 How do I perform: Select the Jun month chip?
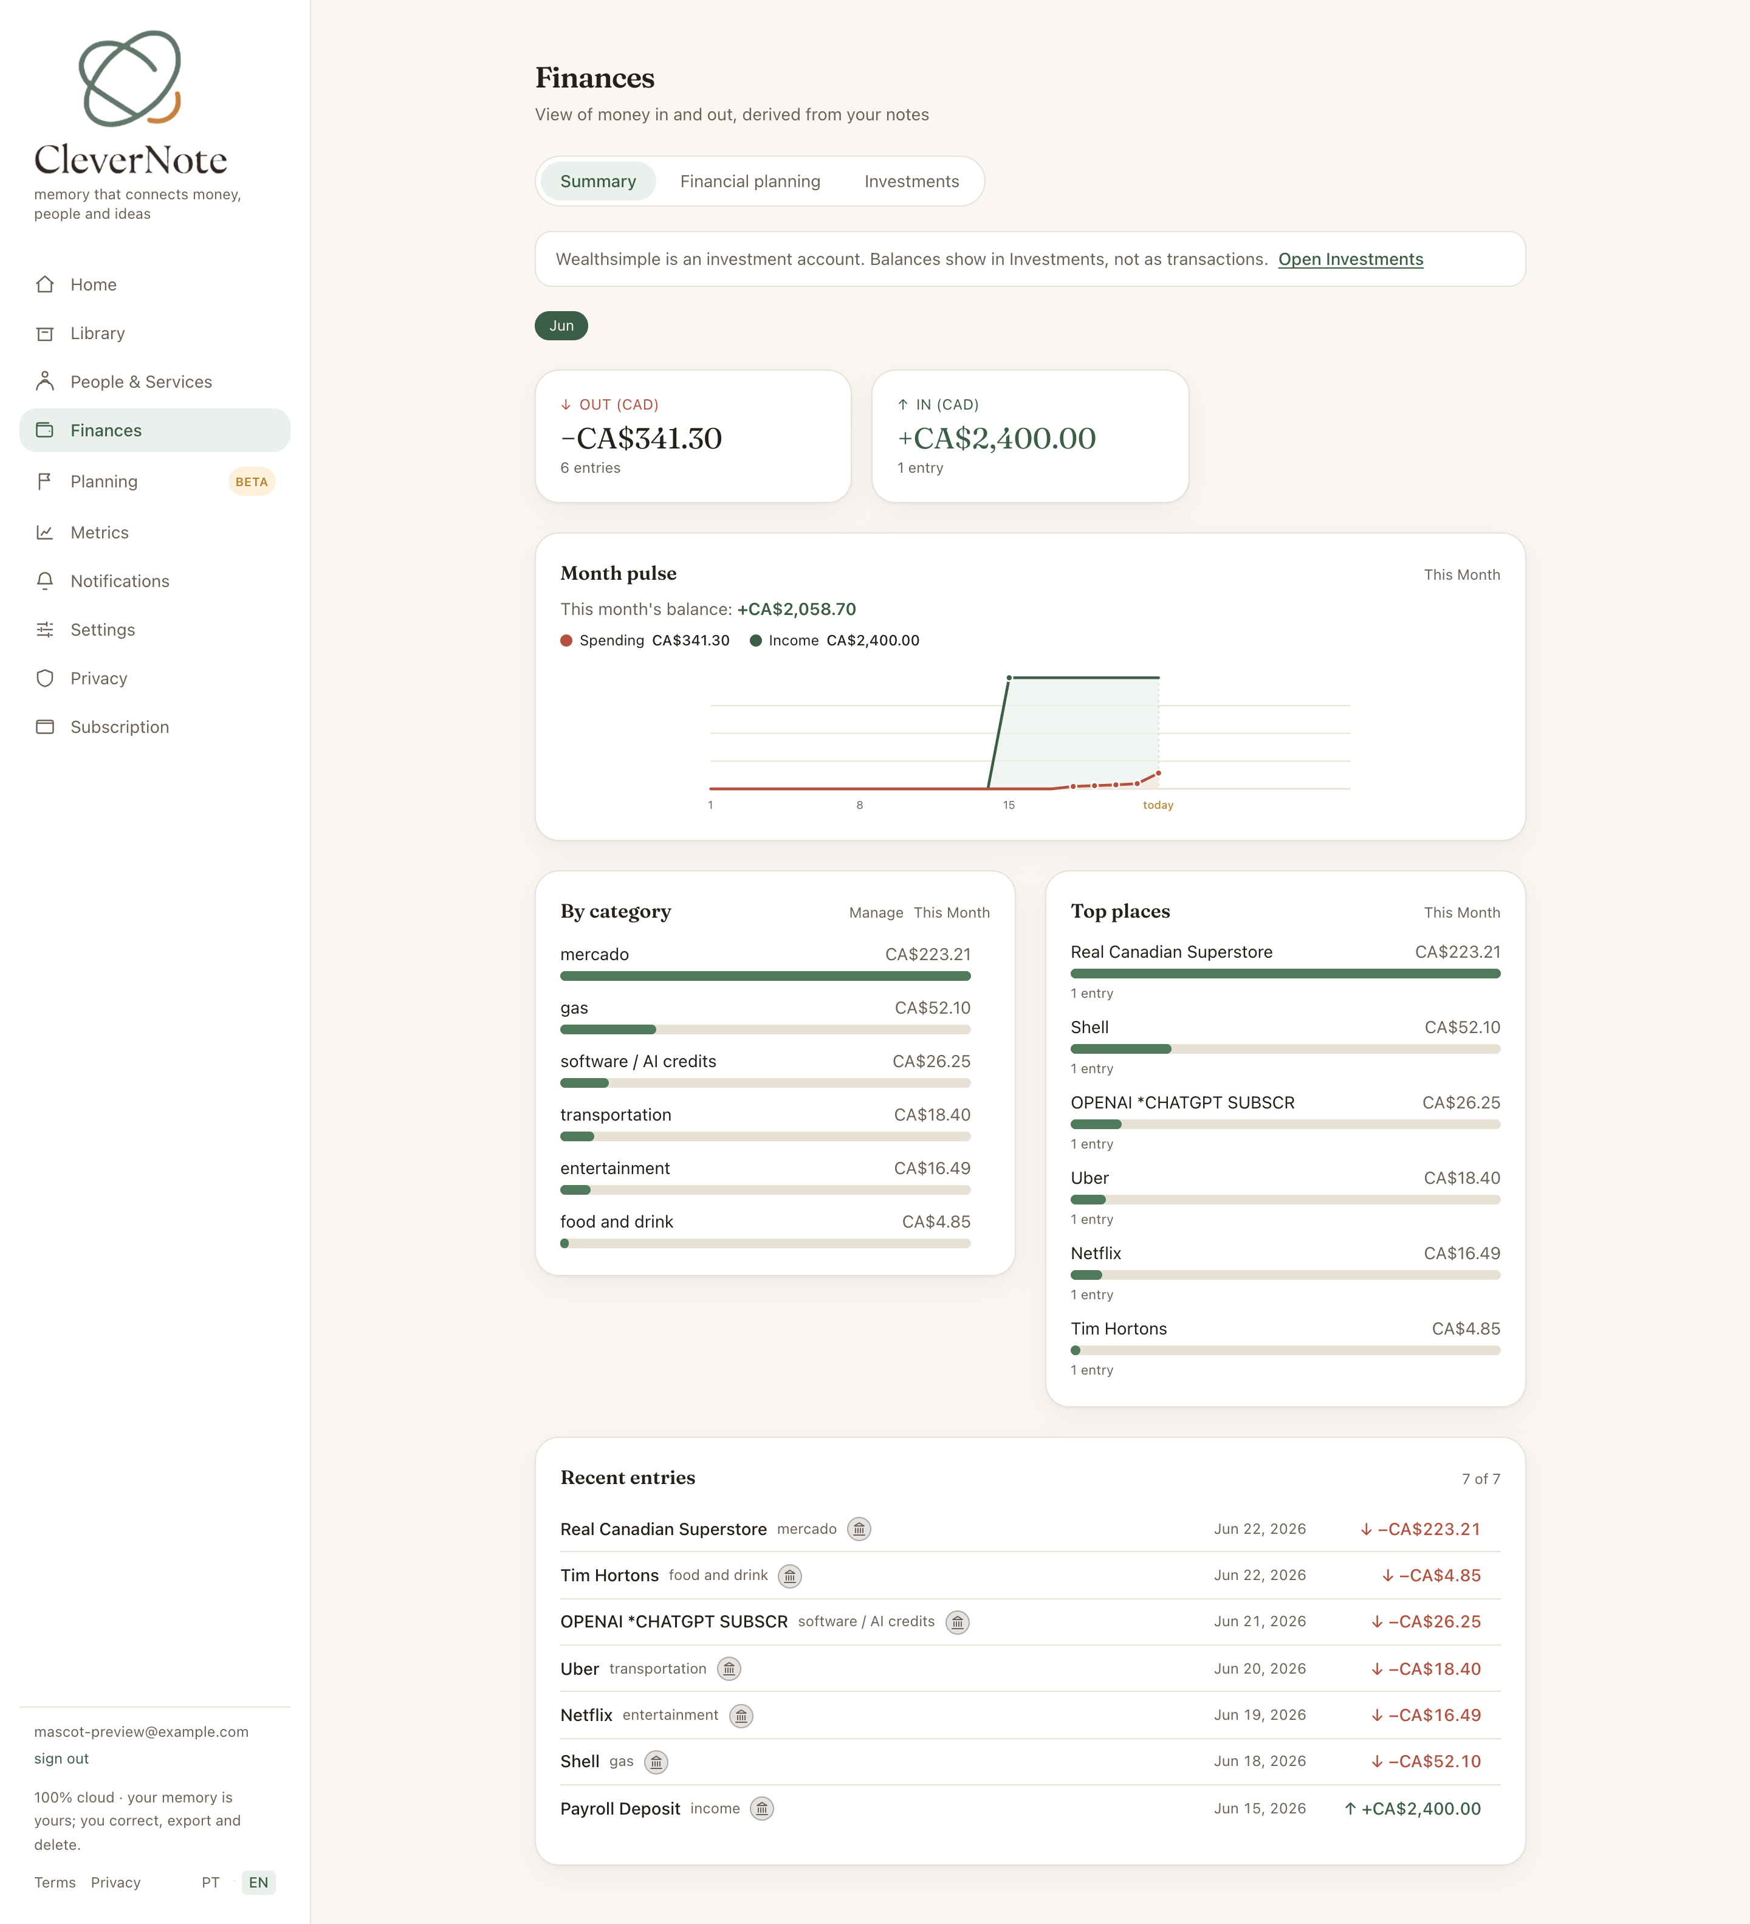(562, 326)
